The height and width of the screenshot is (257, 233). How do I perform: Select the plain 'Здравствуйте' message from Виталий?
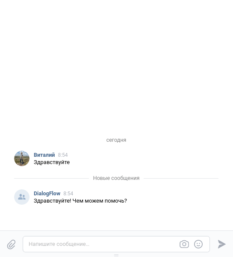tap(52, 162)
